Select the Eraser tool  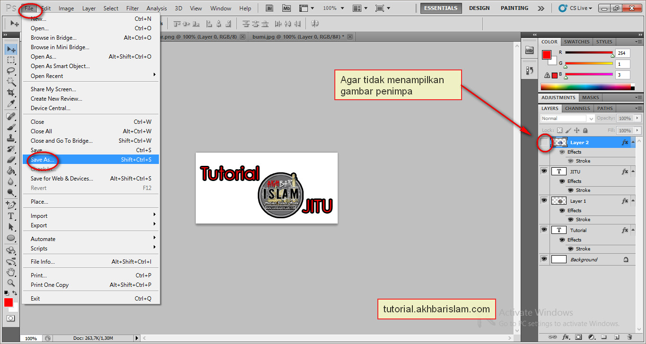pyautogui.click(x=11, y=160)
